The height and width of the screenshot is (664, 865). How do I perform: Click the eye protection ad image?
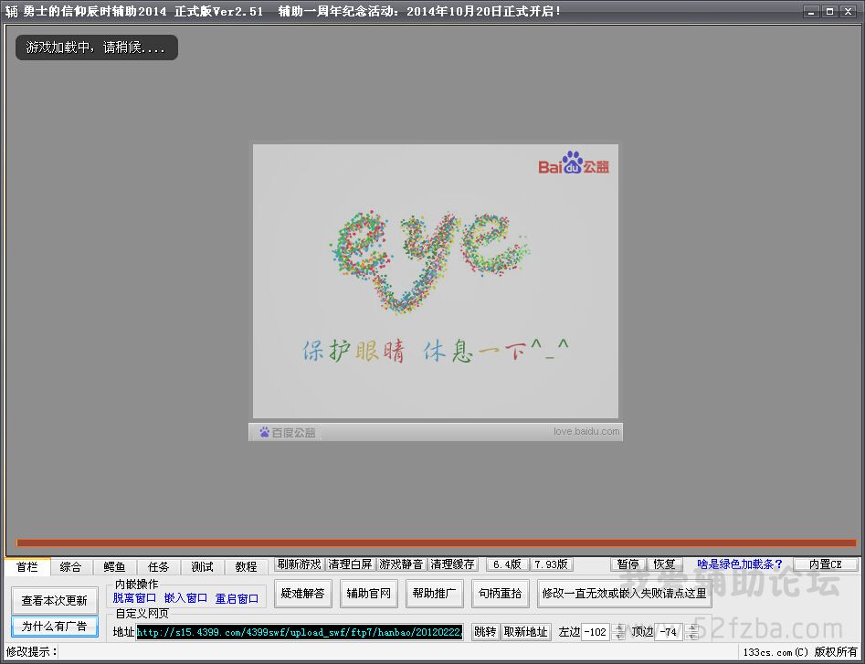(x=436, y=281)
